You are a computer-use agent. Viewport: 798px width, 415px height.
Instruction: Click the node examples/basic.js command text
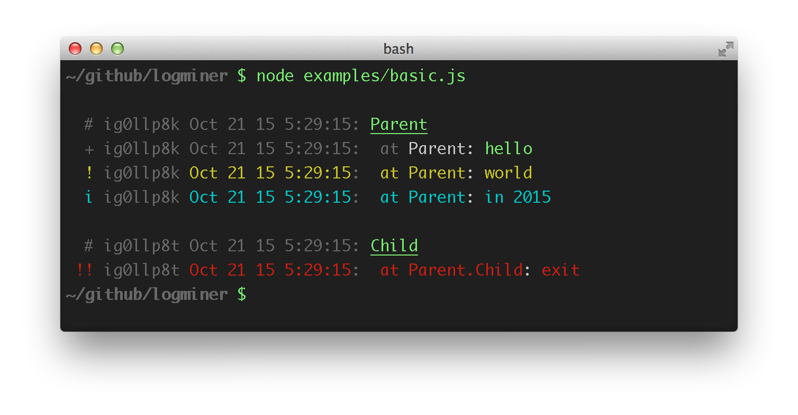tap(361, 76)
